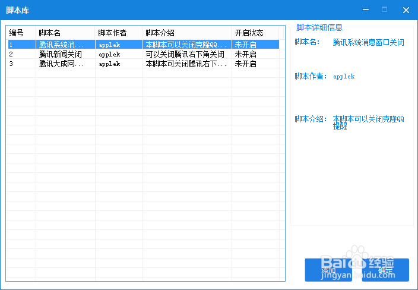Click 未开启 status in row 1
The height and width of the screenshot is (290, 418).
pyautogui.click(x=246, y=45)
